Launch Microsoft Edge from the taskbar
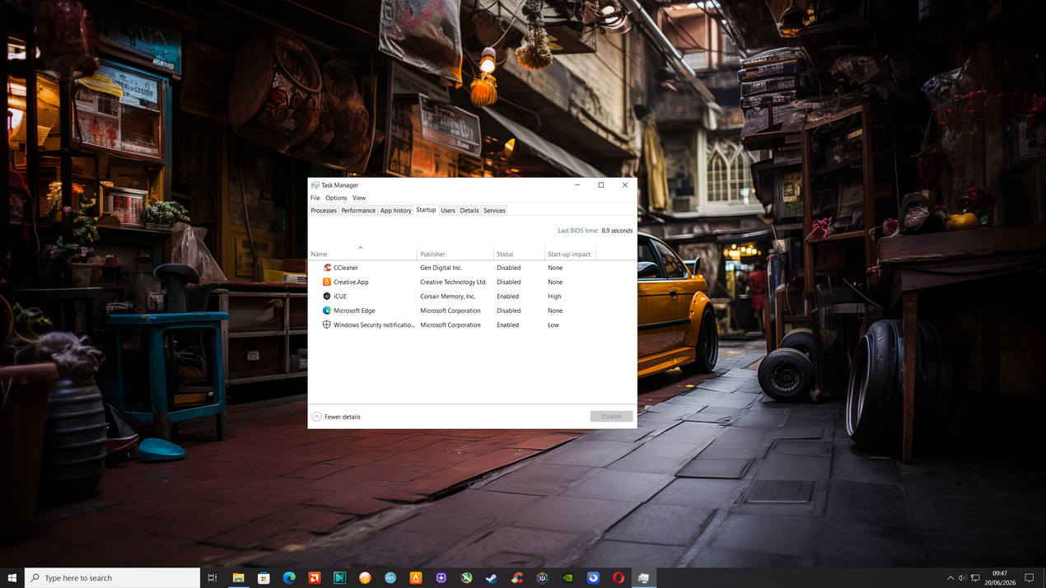The height and width of the screenshot is (588, 1046). coord(289,578)
